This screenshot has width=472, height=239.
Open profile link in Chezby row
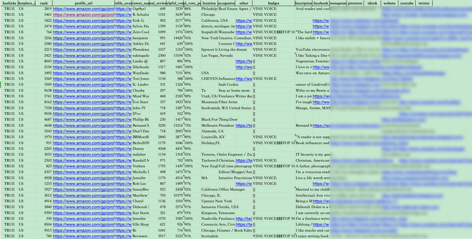(83, 90)
